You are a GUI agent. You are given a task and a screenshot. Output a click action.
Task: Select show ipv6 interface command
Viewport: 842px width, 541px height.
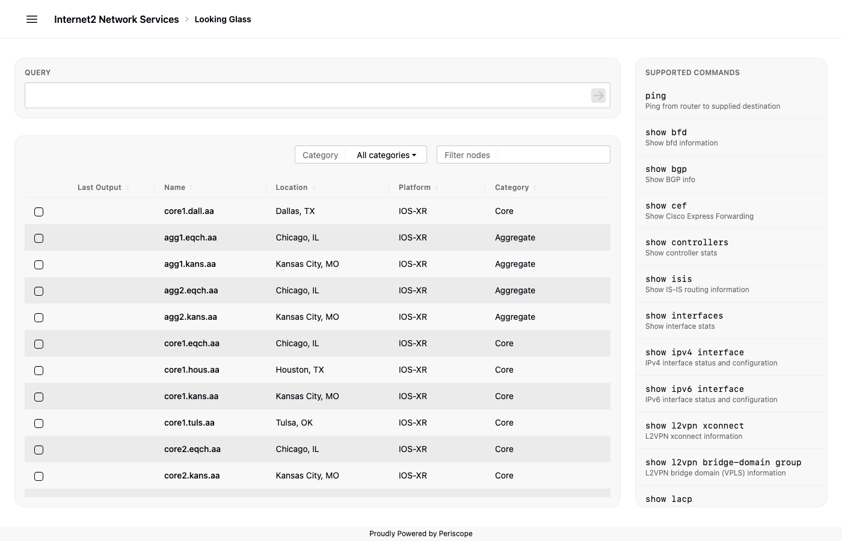point(731,394)
